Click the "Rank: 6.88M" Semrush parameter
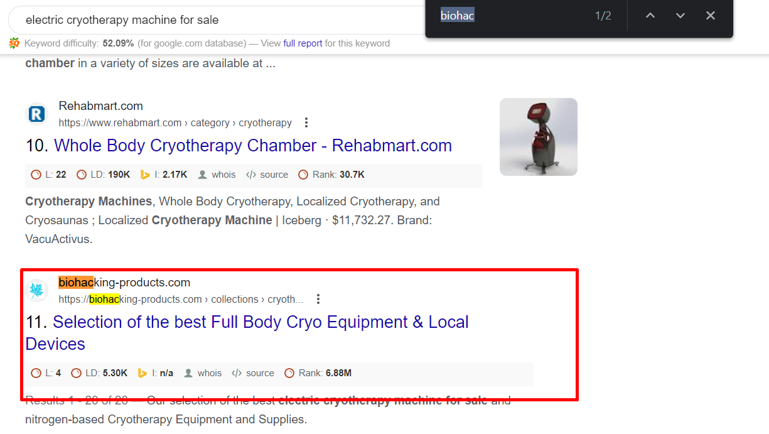 (x=318, y=373)
